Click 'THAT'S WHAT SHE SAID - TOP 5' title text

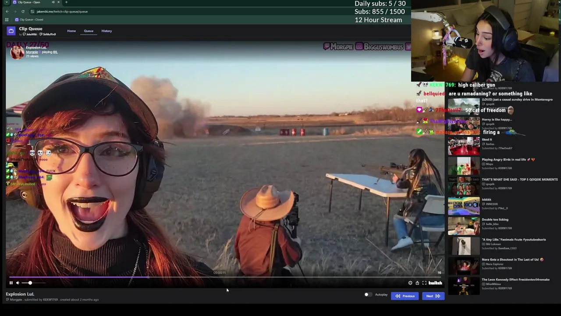(520, 180)
